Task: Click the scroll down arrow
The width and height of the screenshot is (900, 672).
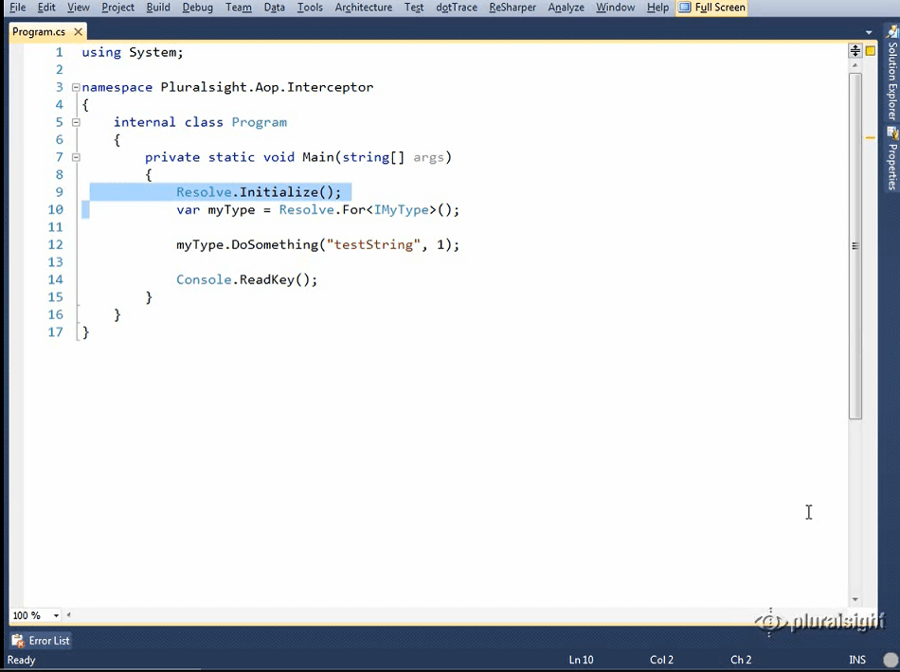Action: [x=855, y=599]
